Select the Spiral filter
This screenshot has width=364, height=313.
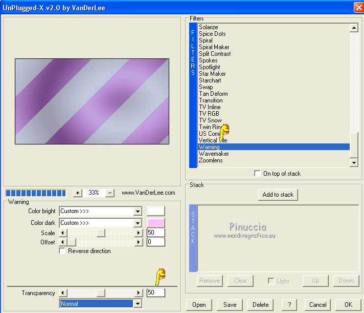click(206, 40)
